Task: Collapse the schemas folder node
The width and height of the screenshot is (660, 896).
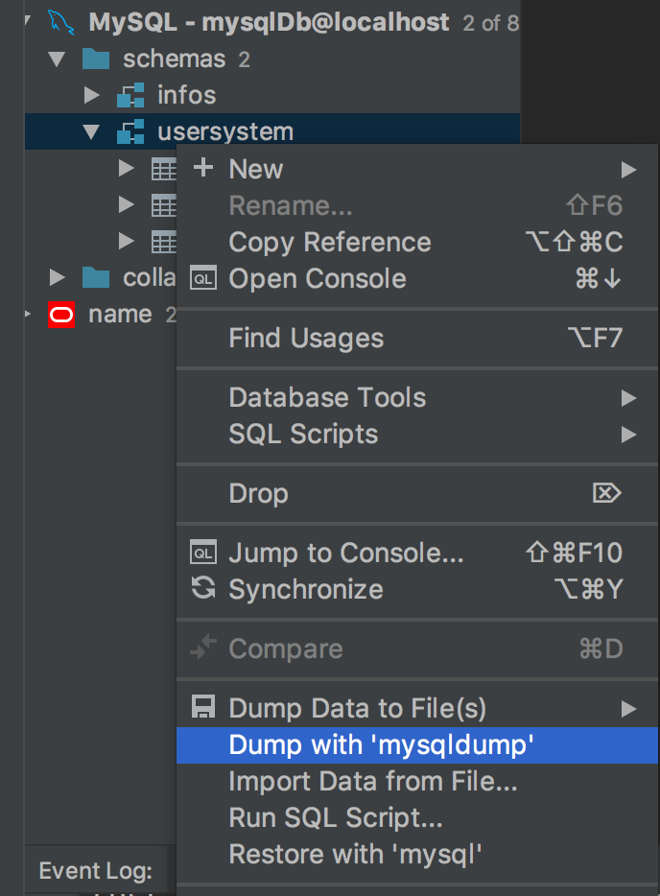Action: (x=57, y=59)
